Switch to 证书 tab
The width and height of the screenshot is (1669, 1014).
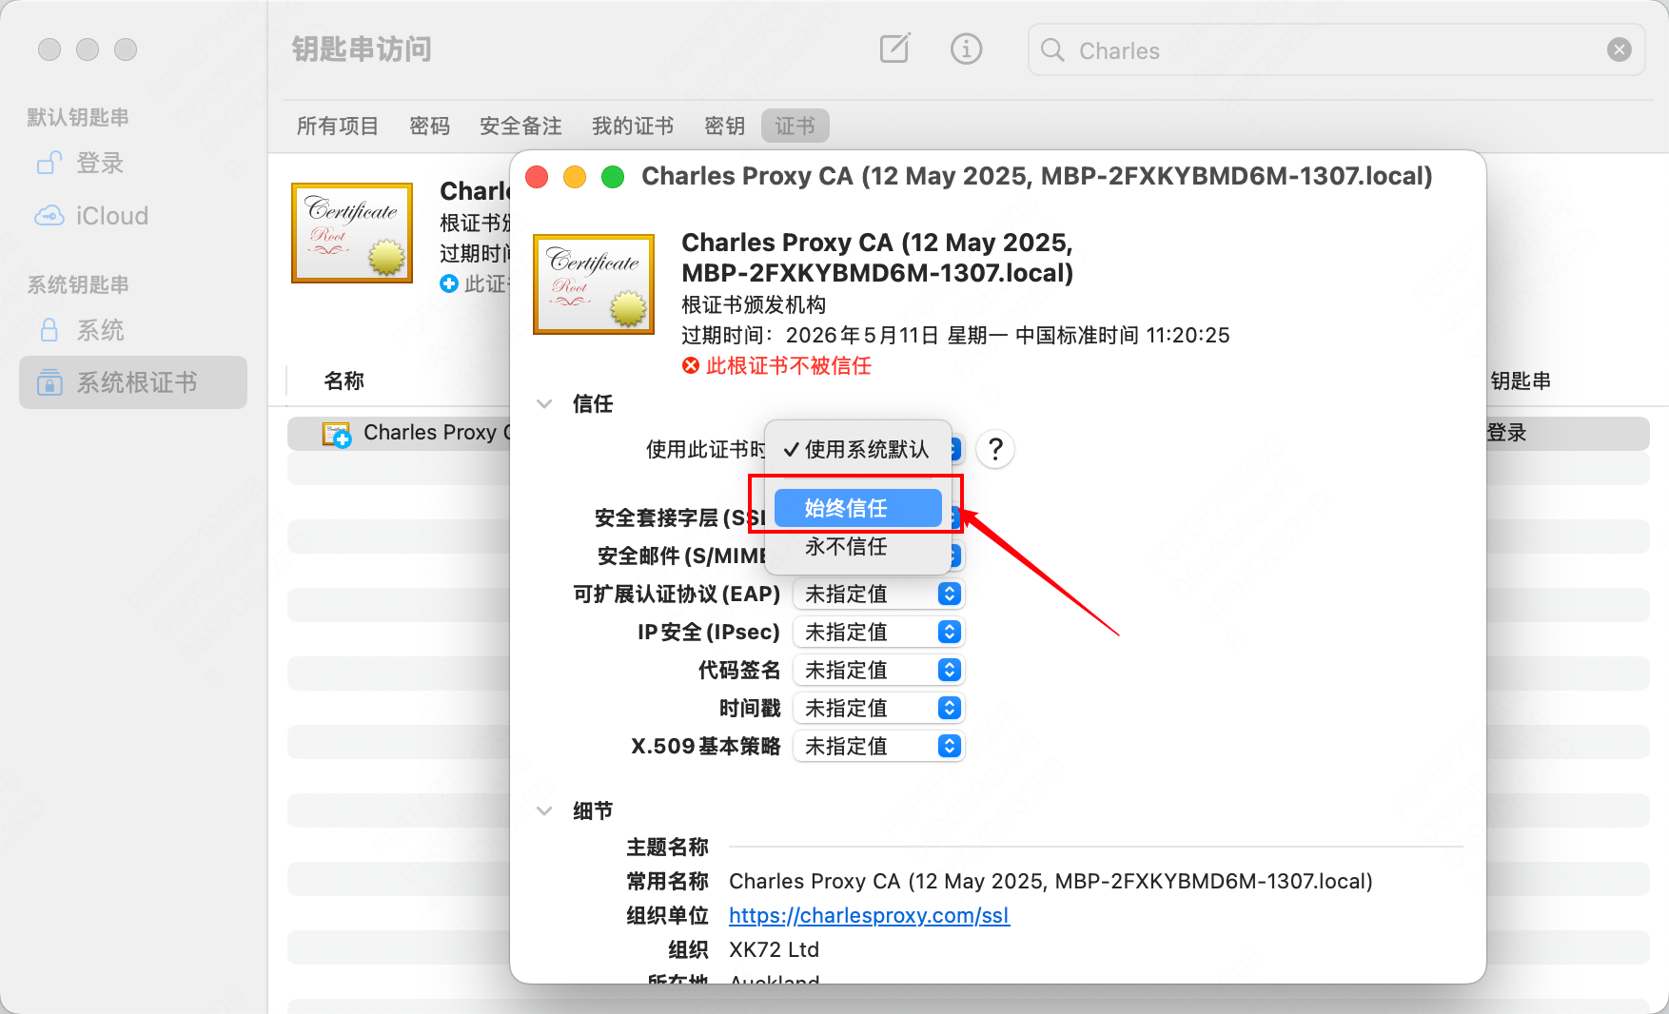tap(795, 126)
